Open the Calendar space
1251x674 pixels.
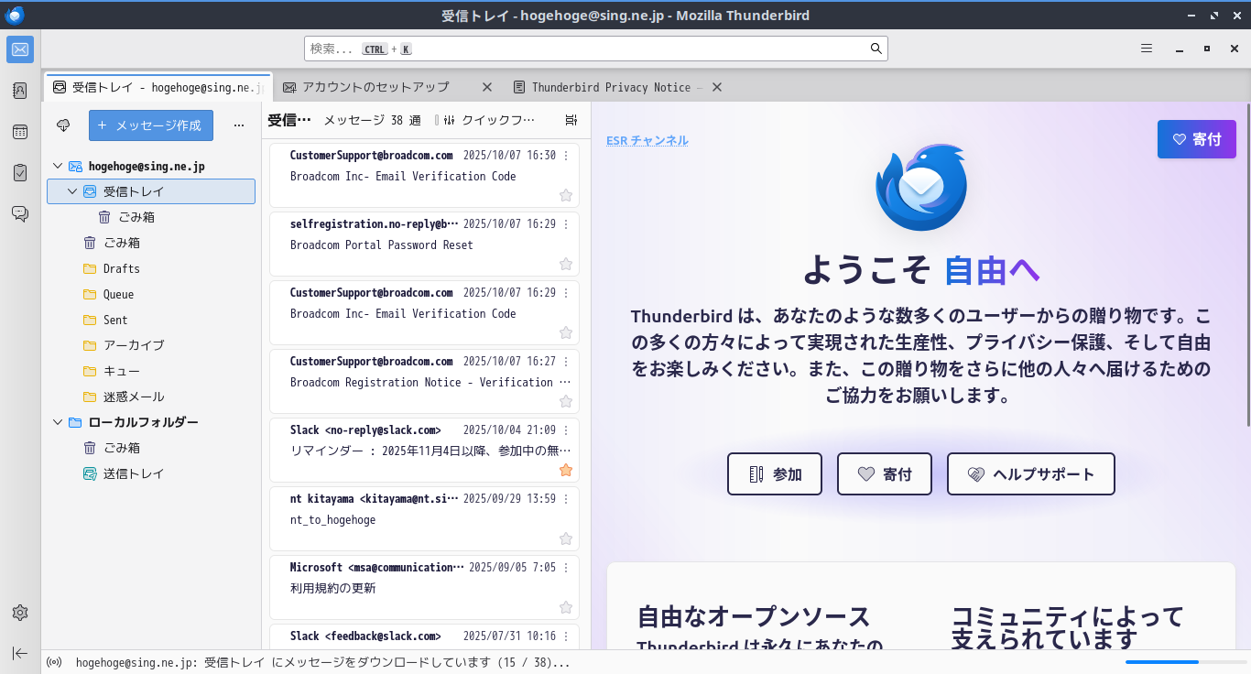point(20,132)
